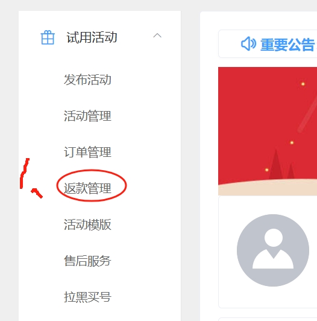Image resolution: width=317 pixels, height=321 pixels.
Task: Click the 重要公告 announcement text
Action: pos(287,45)
